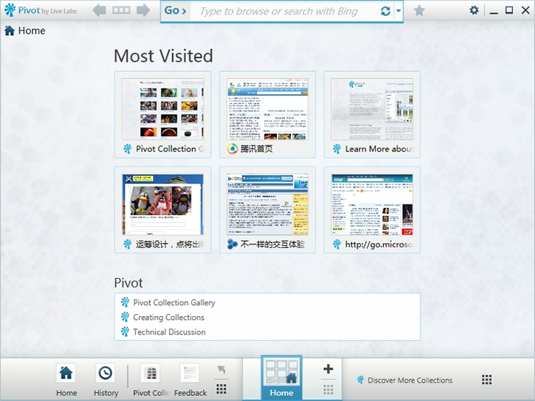
Task: Click the plus icon to add tab
Action: (328, 370)
